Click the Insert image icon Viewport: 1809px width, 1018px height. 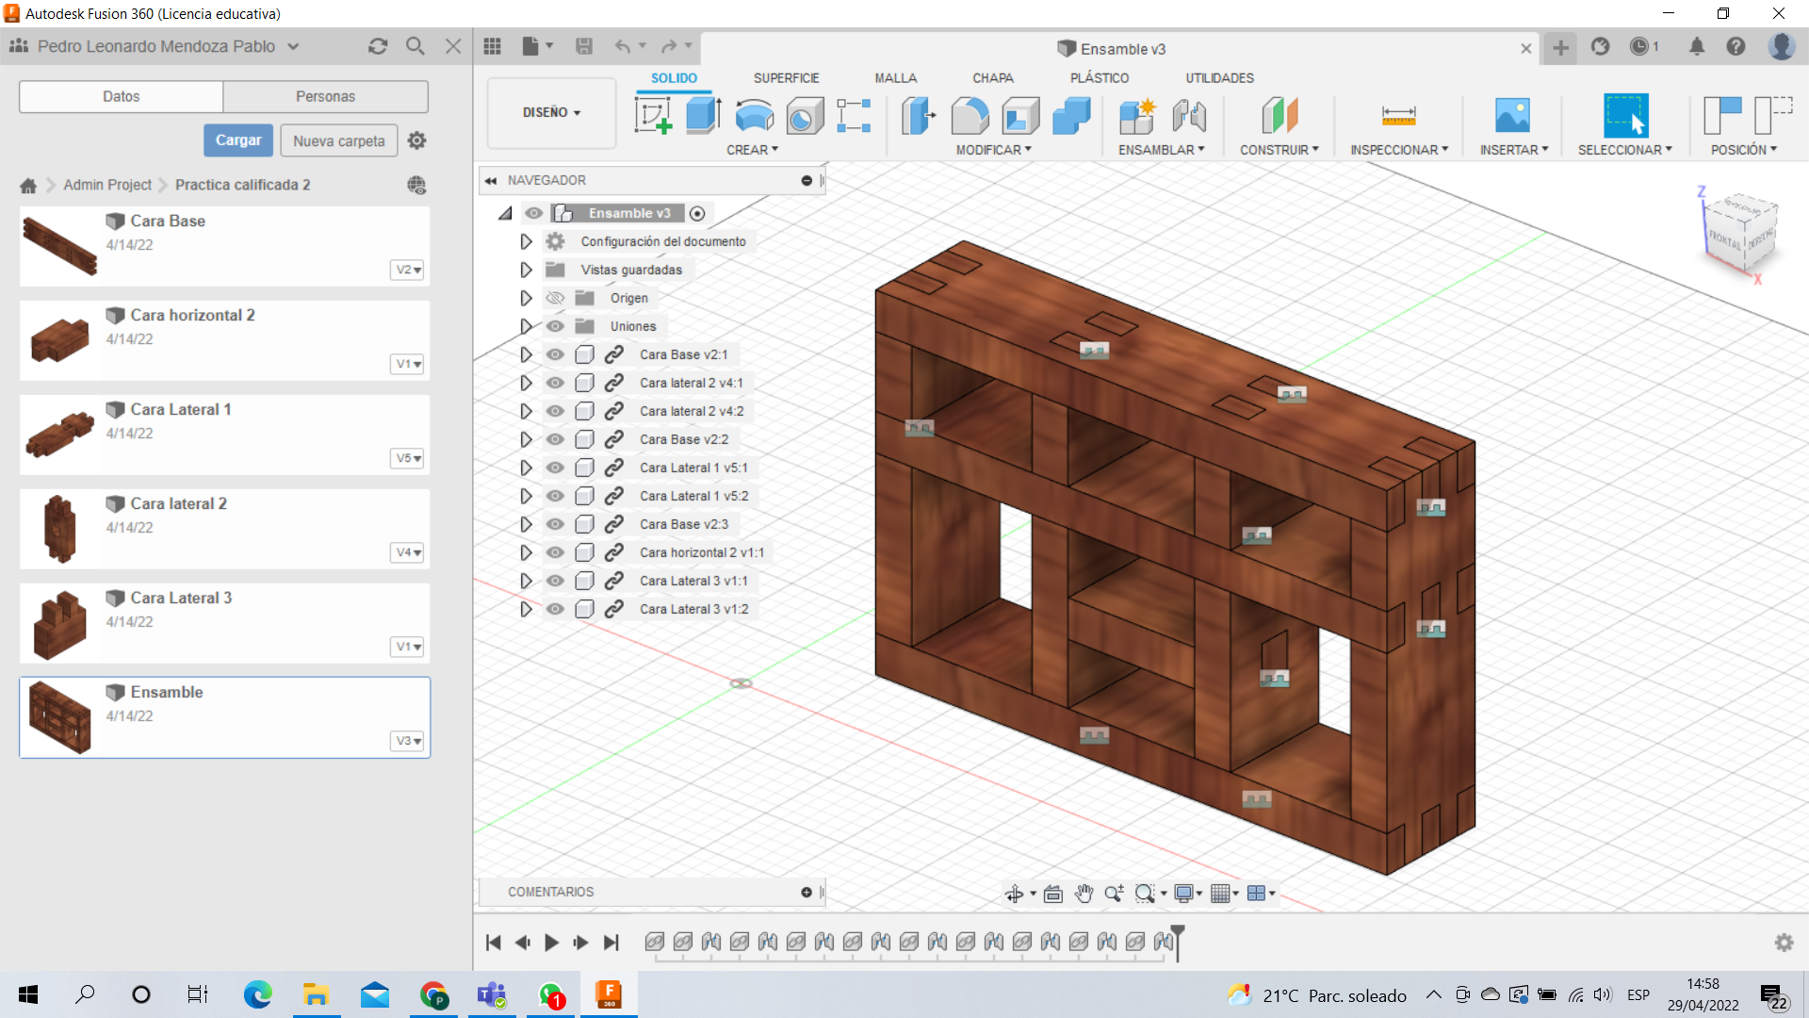(x=1512, y=116)
